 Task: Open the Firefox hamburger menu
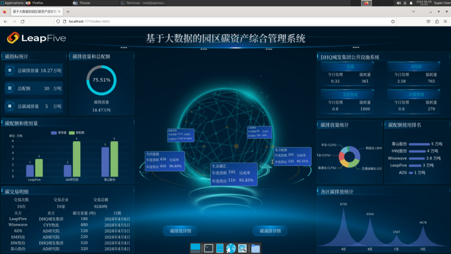[x=445, y=21]
